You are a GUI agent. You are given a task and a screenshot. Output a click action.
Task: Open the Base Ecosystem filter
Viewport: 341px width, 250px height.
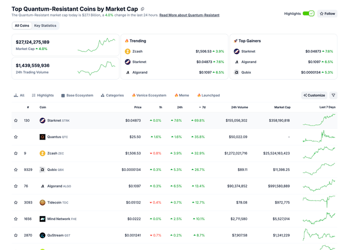[x=77, y=95]
